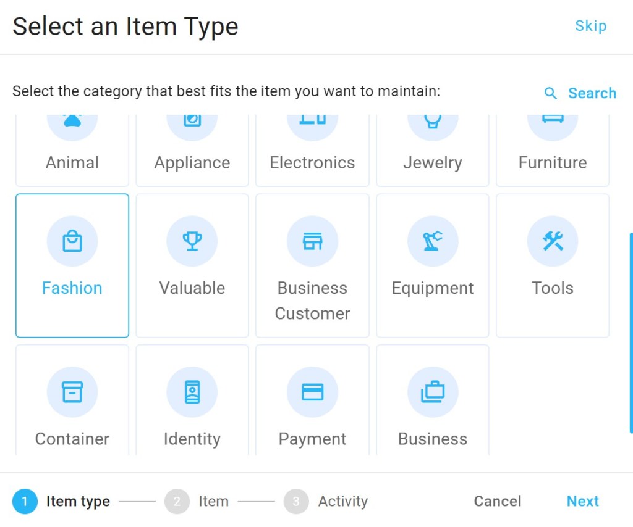Select the Fashion shopping bag icon
Viewport: 633px width, 527px height.
tap(72, 241)
